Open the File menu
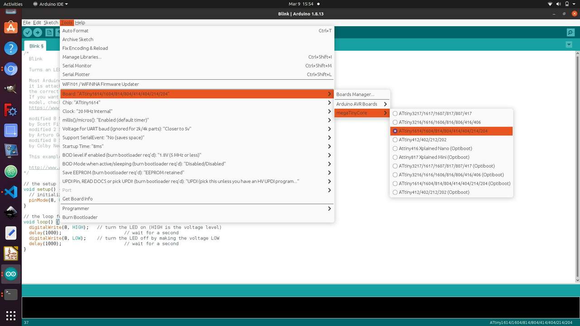Viewport: 580px width, 326px height. (27, 23)
